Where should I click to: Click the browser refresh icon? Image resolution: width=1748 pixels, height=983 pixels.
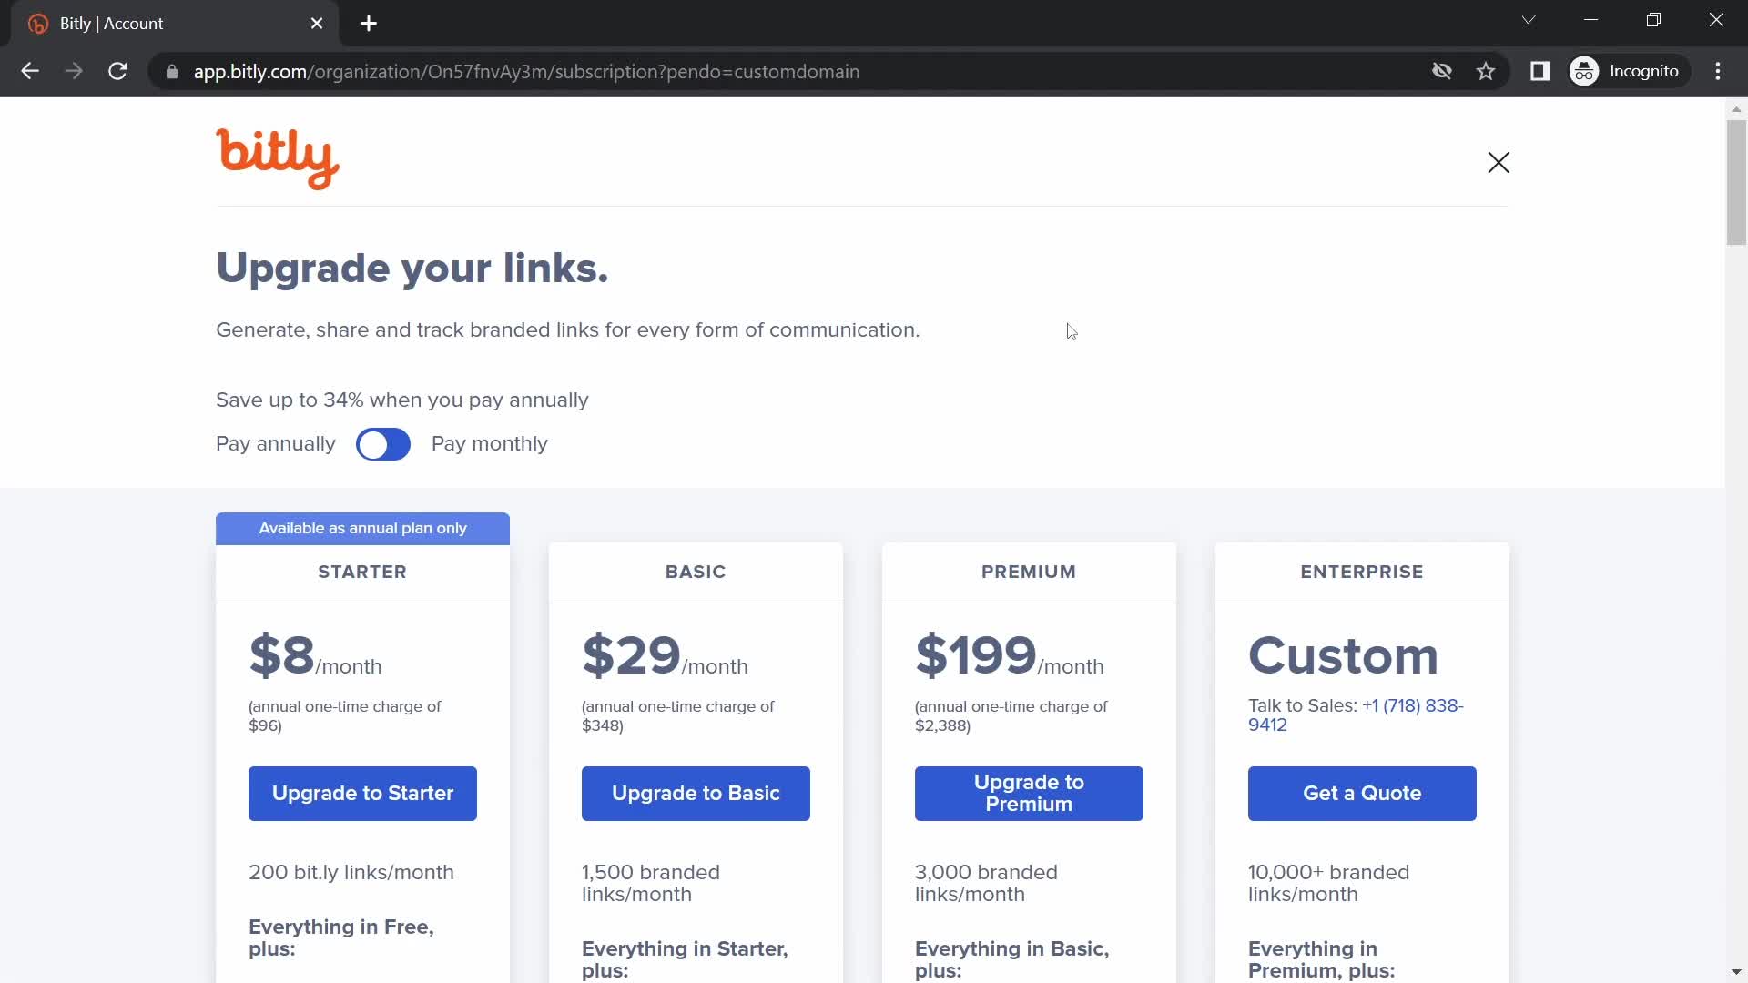tap(117, 71)
